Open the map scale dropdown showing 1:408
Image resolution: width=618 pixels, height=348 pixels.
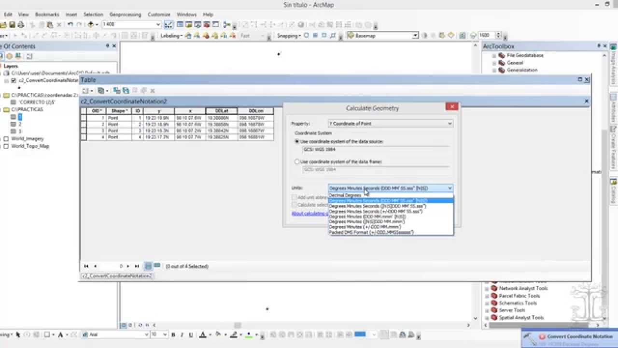tap(158, 25)
